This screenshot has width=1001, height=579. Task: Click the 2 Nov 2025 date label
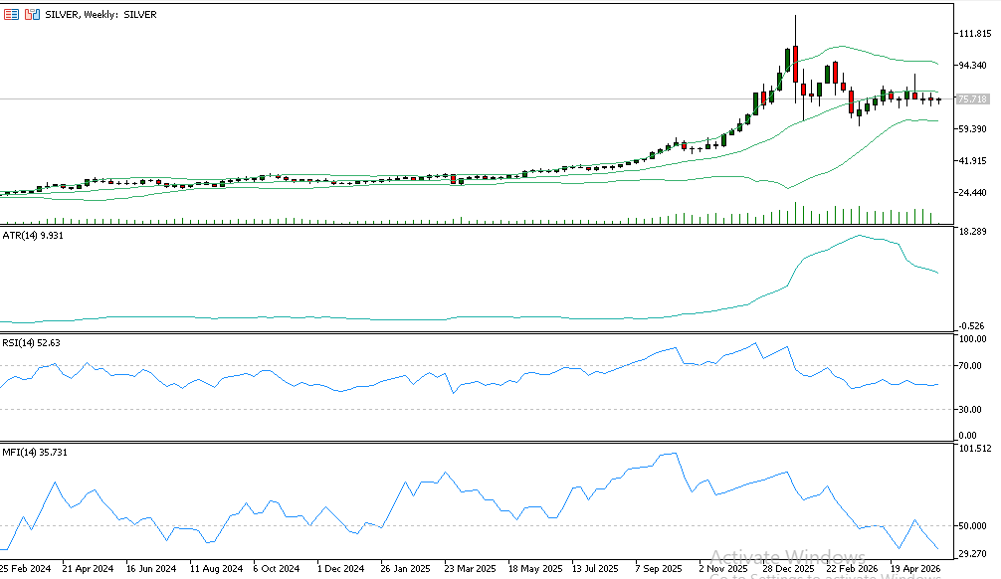coord(722,568)
